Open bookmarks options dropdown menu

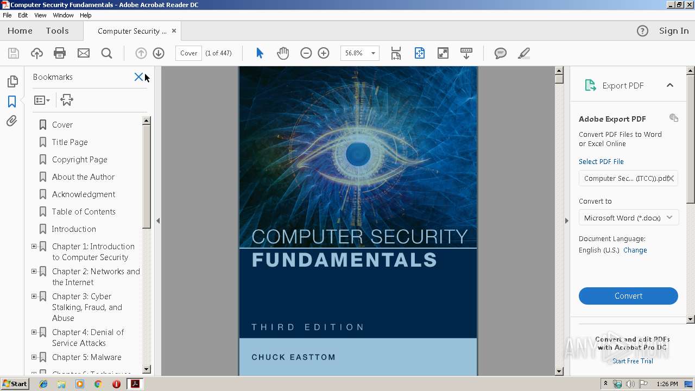tap(42, 100)
